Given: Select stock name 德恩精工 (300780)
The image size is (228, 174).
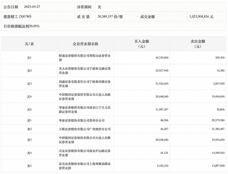Looking at the screenshot, I should pos(18,17).
